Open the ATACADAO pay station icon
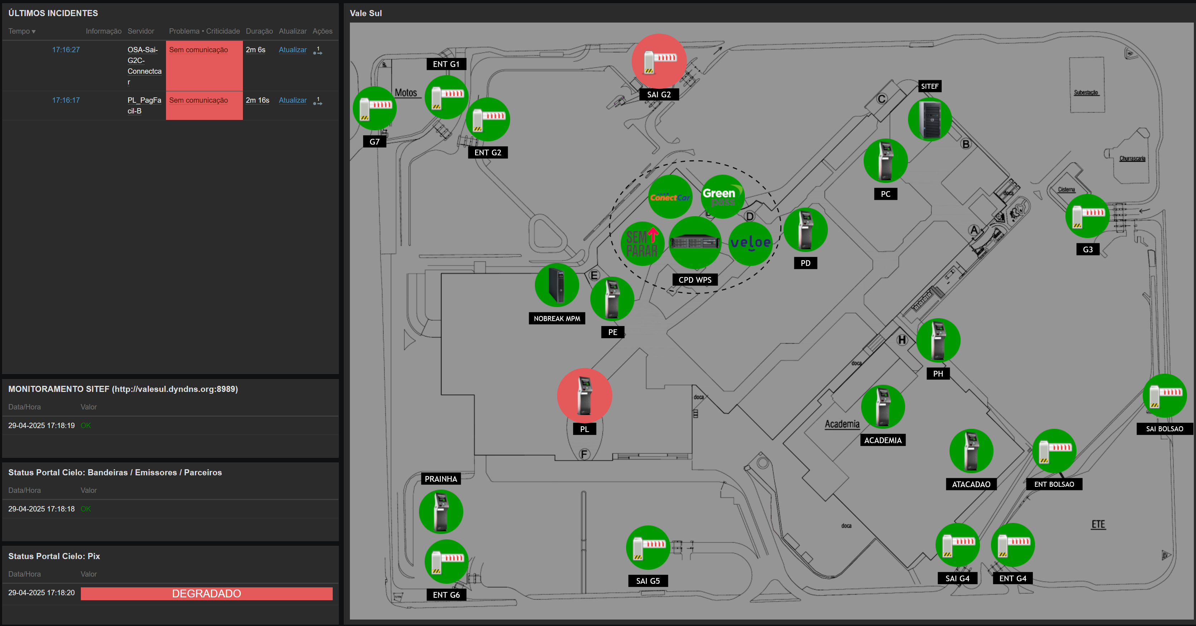The image size is (1196, 626). [x=971, y=451]
